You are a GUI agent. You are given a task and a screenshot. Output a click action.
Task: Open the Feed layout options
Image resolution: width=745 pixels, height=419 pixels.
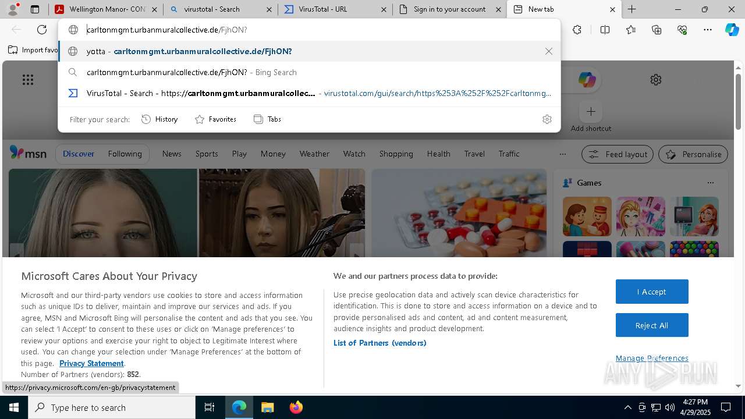tap(618, 154)
